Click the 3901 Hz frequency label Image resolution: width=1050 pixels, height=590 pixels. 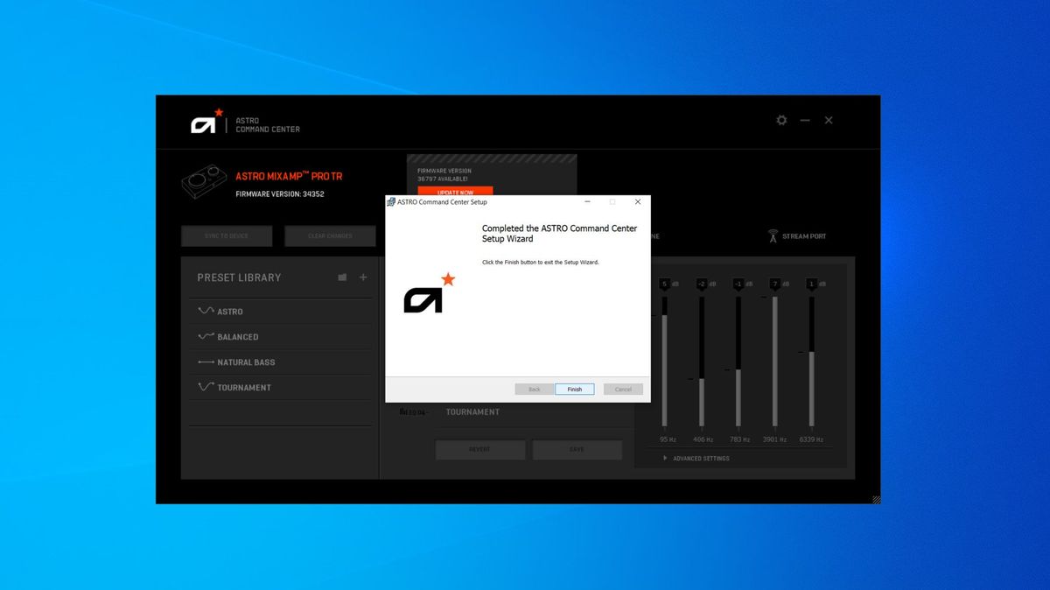coord(774,439)
